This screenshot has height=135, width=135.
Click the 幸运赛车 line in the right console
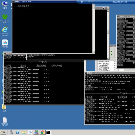point(126,57)
